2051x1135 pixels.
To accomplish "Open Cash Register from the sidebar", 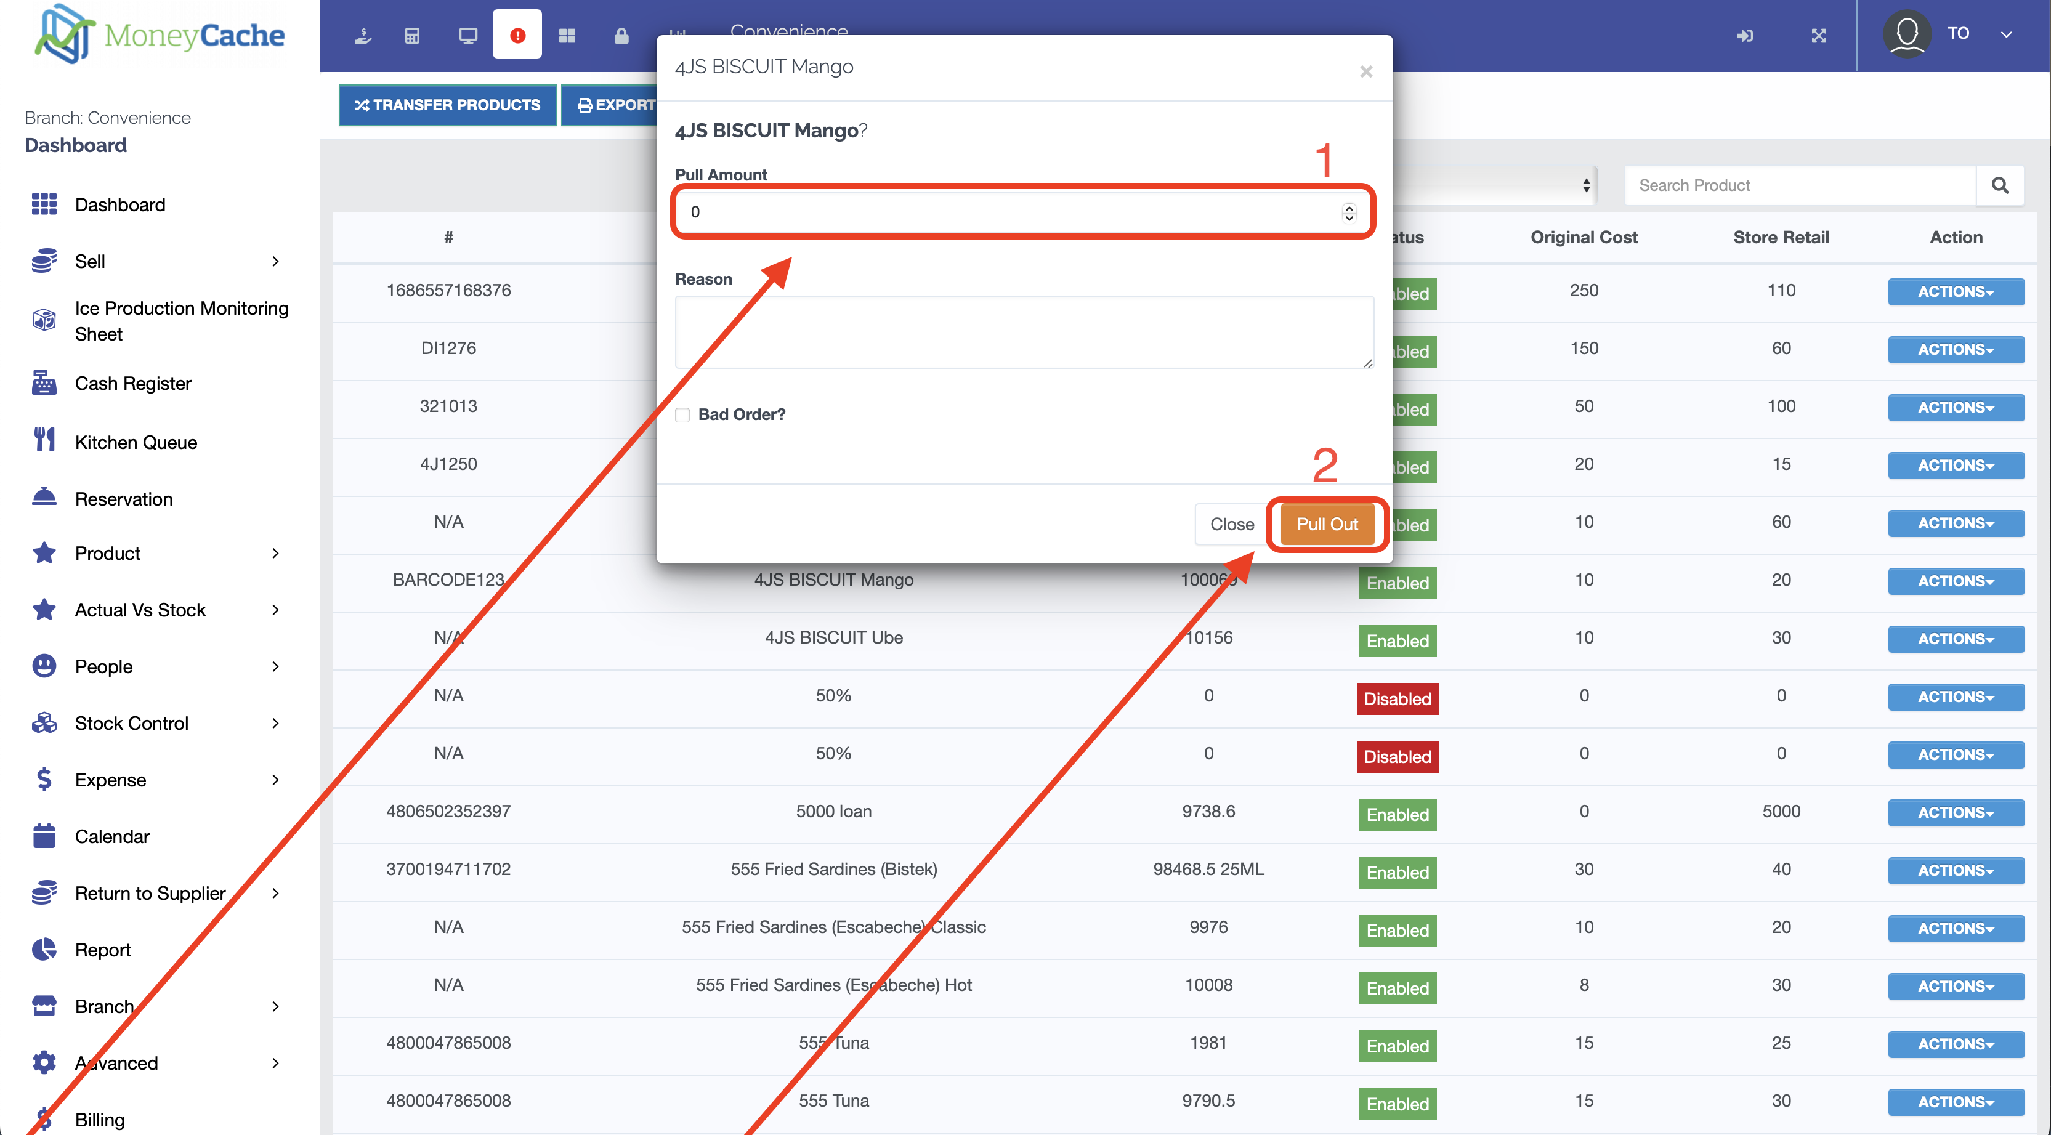I will pyautogui.click(x=133, y=384).
